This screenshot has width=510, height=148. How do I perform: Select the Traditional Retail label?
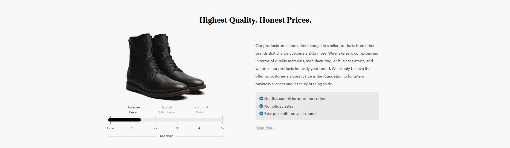[200, 110]
